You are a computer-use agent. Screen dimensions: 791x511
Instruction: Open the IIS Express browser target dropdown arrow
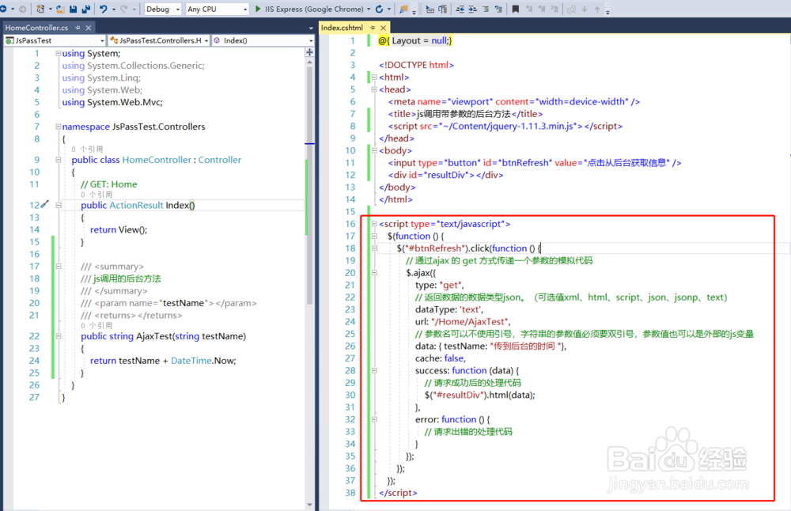coord(369,9)
